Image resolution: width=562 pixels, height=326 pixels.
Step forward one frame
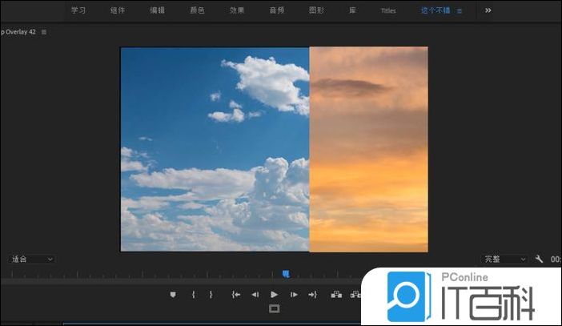coord(294,295)
